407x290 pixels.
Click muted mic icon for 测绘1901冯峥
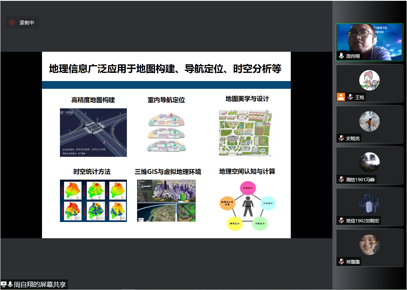[x=341, y=179]
